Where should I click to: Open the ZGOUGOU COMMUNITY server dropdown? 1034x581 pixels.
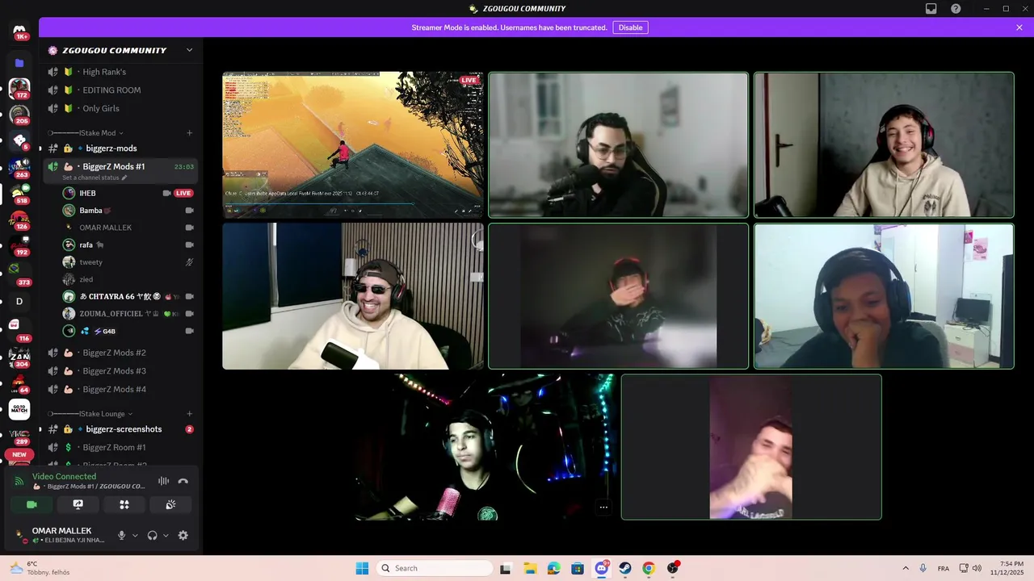click(189, 50)
